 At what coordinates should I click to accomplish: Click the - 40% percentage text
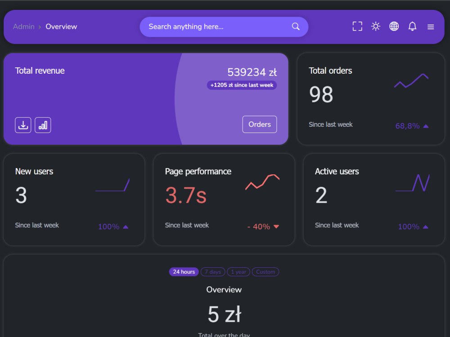pyautogui.click(x=259, y=227)
